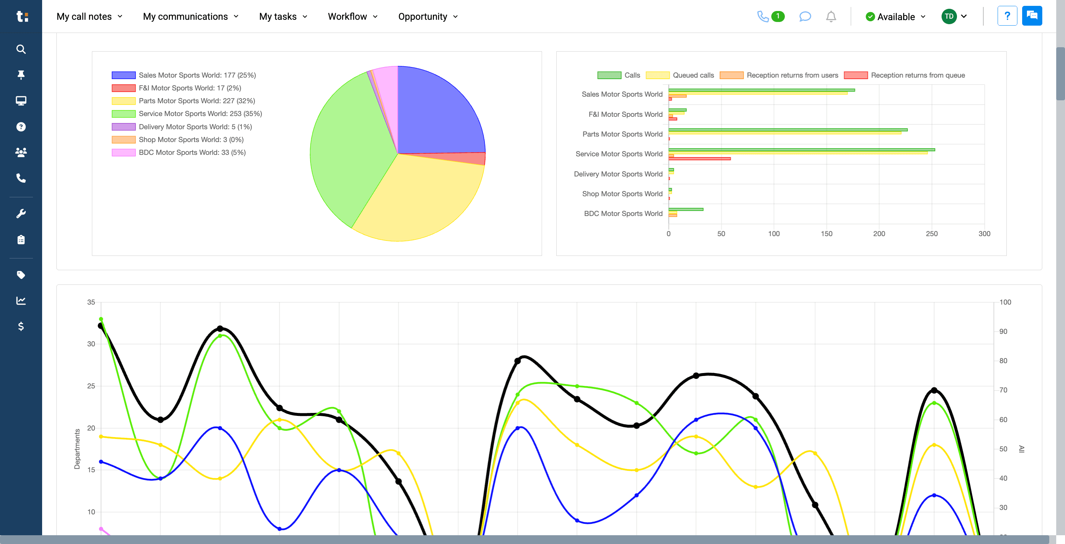Open the chat bubble messages icon
This screenshot has width=1065, height=544.
(805, 16)
